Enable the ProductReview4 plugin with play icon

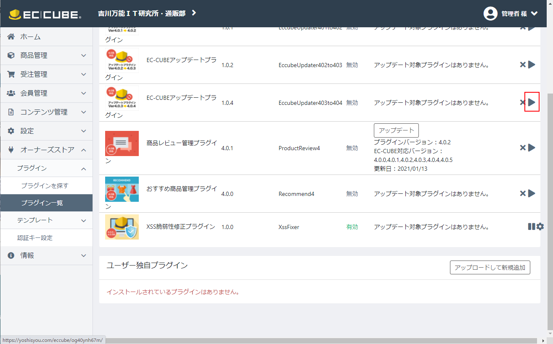tap(532, 148)
